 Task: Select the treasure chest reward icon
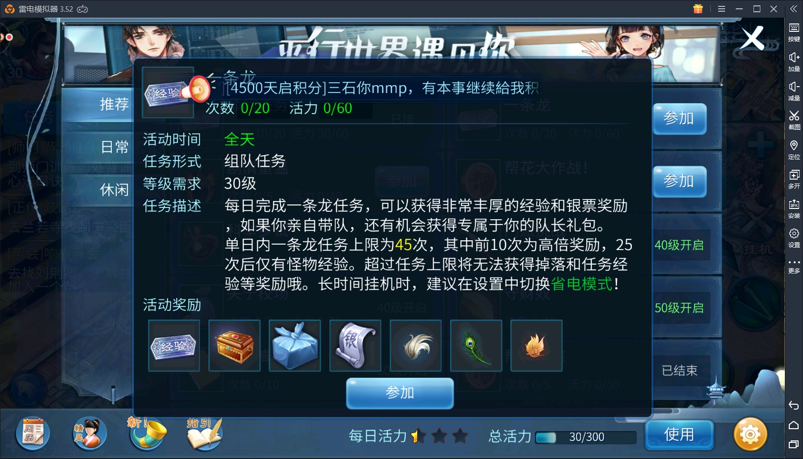(x=234, y=346)
